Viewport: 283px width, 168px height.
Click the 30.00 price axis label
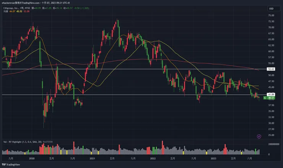point(271,123)
